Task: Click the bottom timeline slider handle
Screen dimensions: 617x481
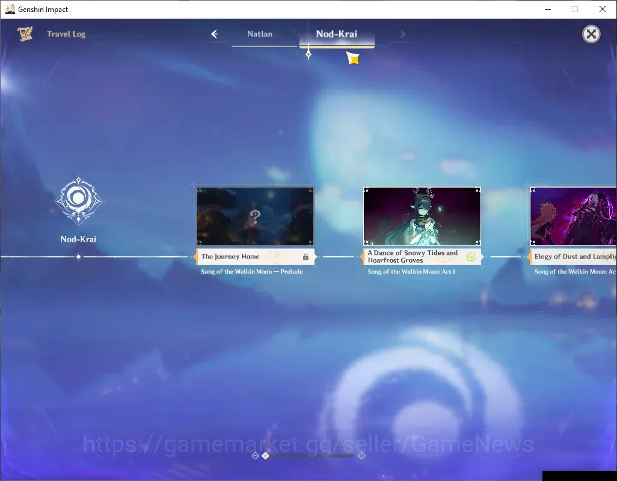Action: [266, 456]
